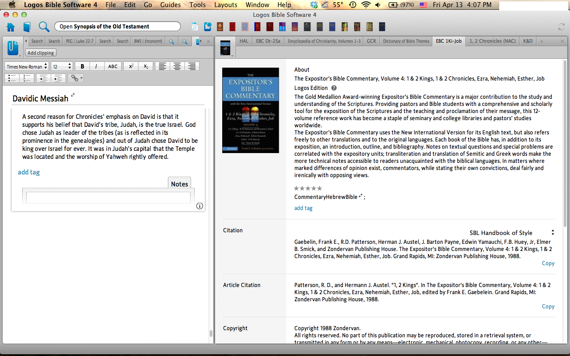This screenshot has height=356, width=570.
Task: Click add tag in resource info panel
Action: 303,208
